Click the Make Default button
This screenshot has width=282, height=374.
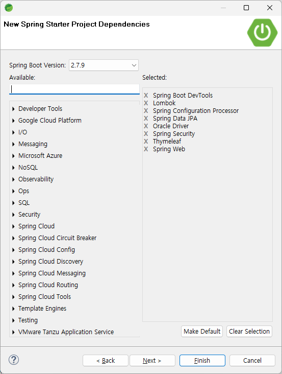[202, 331]
